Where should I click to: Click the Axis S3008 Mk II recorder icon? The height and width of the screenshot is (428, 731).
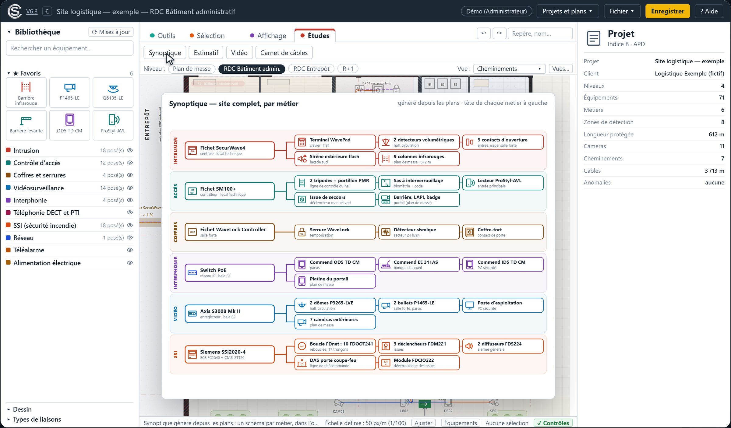[x=192, y=314]
